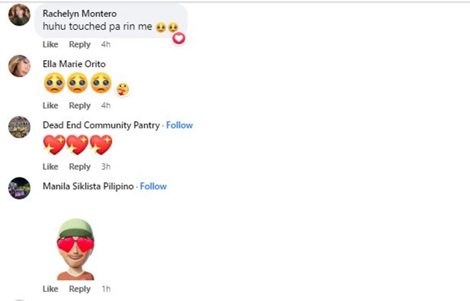
Task: Reply to Rachelyn Montero's comment
Action: pos(80,45)
